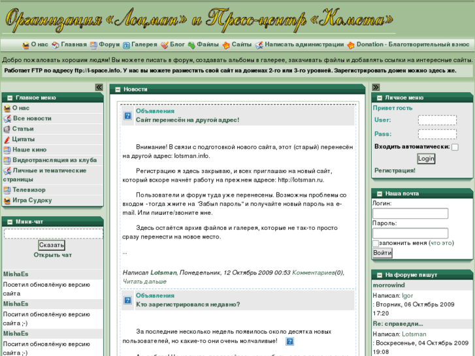
Task: Collapse the 'На форуме пишут' panel
Action: pos(379,275)
